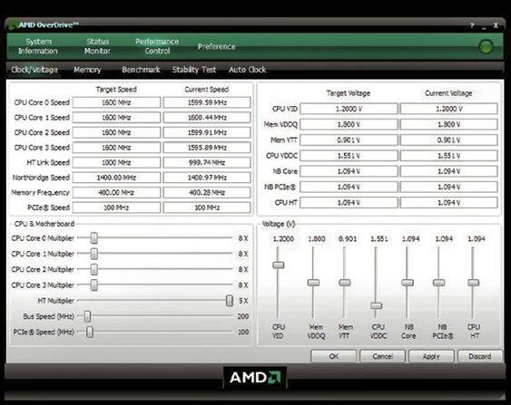
Task: Click the CPU Core 2 Multiplier slider handle
Action: [93, 269]
